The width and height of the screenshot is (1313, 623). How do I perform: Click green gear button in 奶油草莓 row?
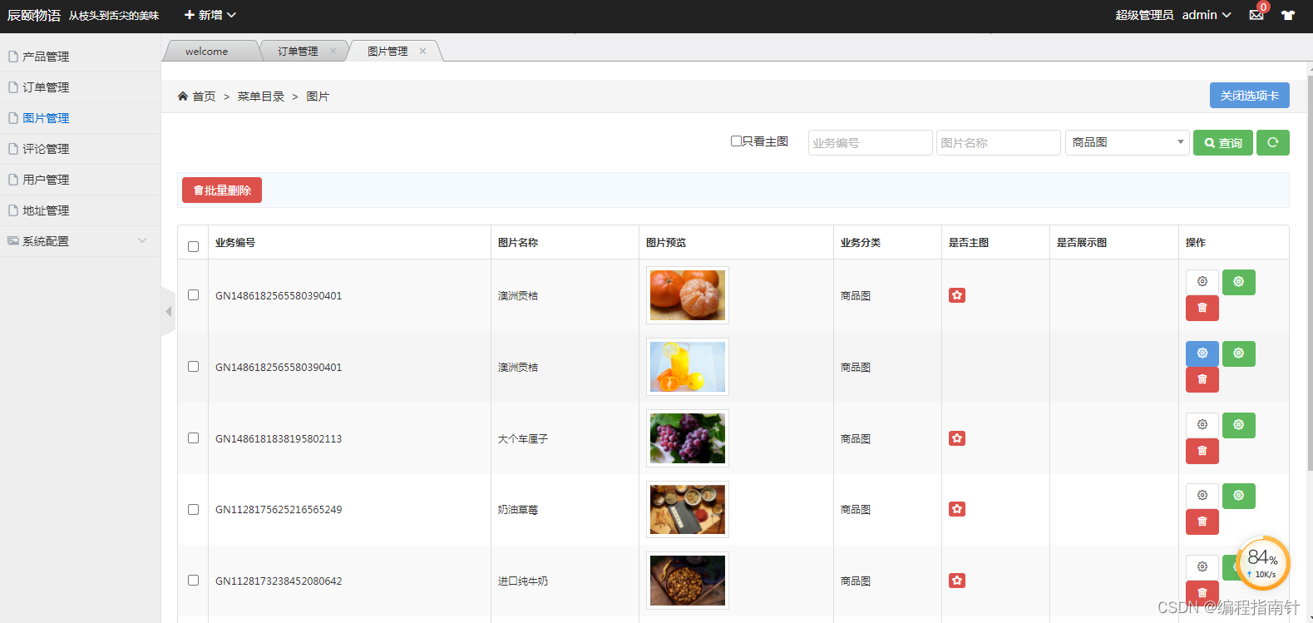(x=1239, y=496)
